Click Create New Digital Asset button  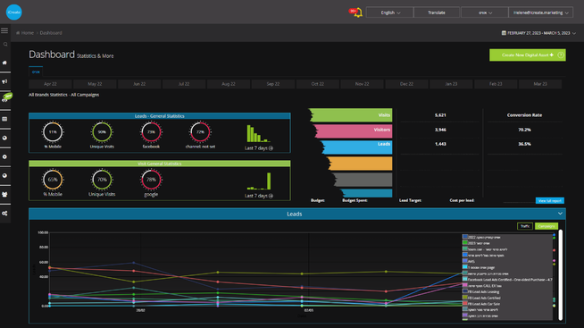click(x=528, y=55)
